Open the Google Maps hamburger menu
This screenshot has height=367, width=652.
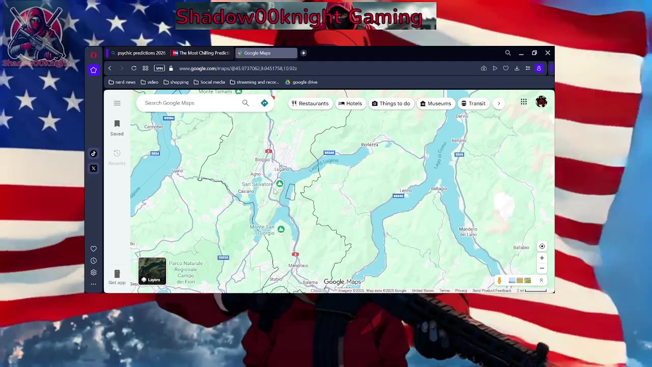tap(117, 103)
